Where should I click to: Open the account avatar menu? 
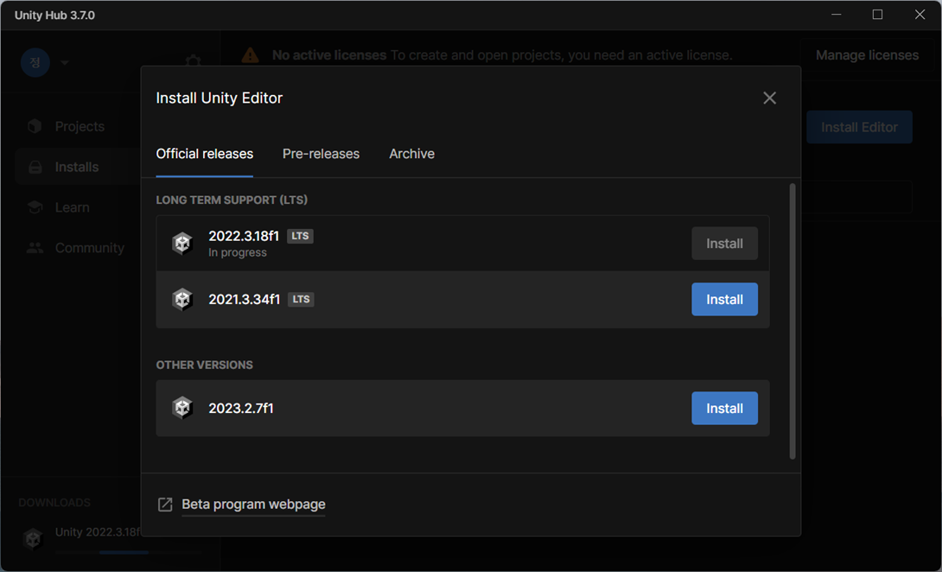[35, 62]
